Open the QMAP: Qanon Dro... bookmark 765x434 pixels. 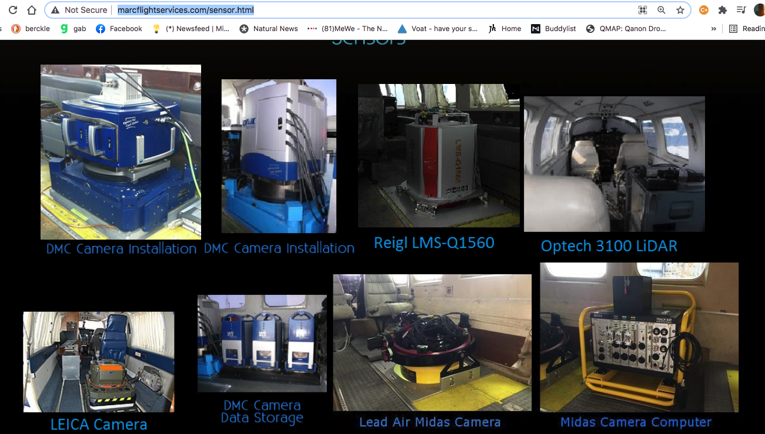tap(626, 29)
